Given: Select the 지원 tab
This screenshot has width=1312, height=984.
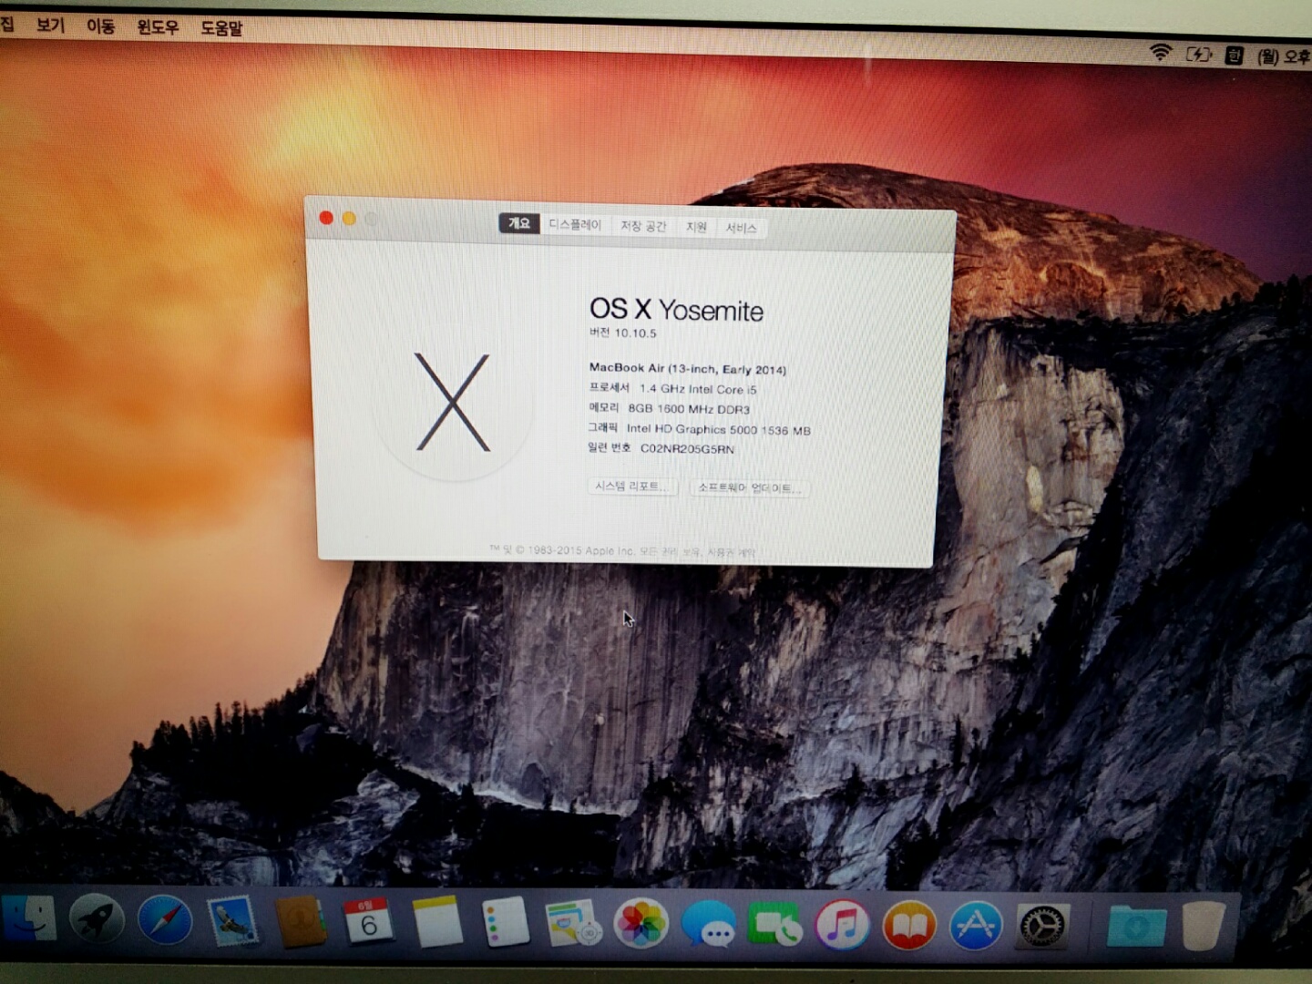Looking at the screenshot, I should coord(696,227).
